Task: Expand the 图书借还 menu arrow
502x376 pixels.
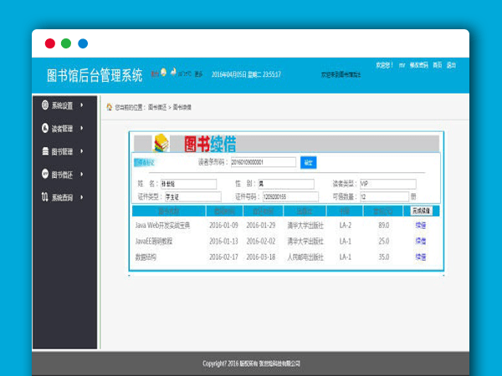Action: 81,175
